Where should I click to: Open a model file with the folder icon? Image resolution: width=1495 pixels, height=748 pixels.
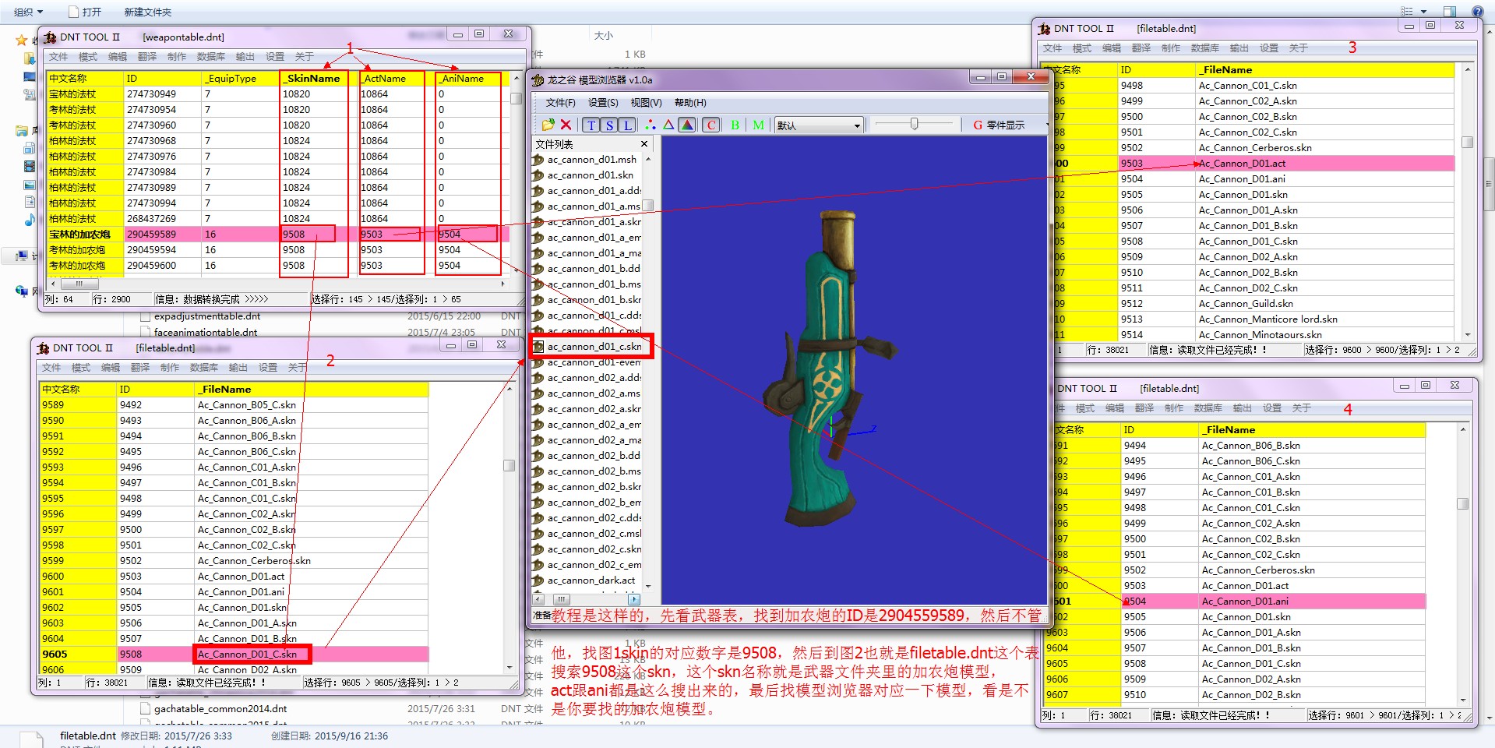(x=548, y=125)
